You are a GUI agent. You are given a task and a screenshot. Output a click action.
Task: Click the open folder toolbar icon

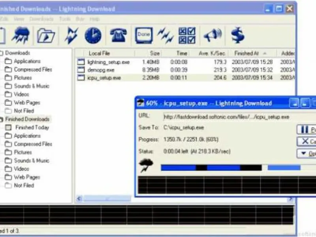pyautogui.click(x=46, y=36)
